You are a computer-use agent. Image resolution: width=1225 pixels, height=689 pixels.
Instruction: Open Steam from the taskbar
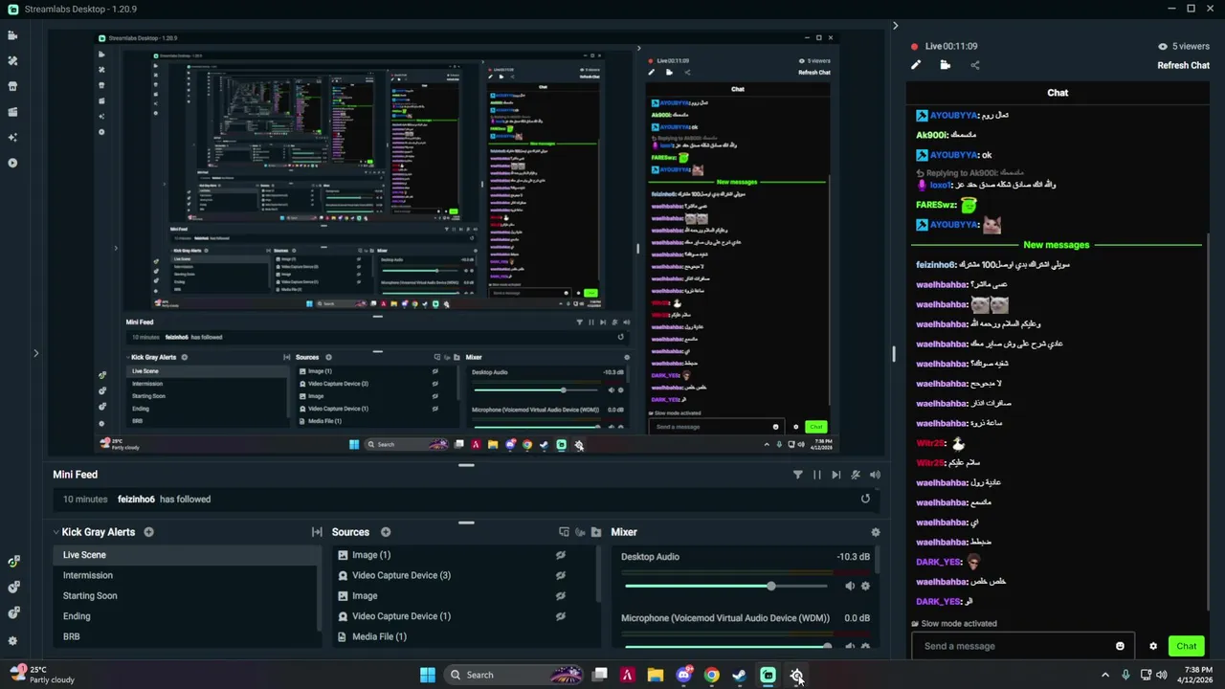(x=740, y=675)
